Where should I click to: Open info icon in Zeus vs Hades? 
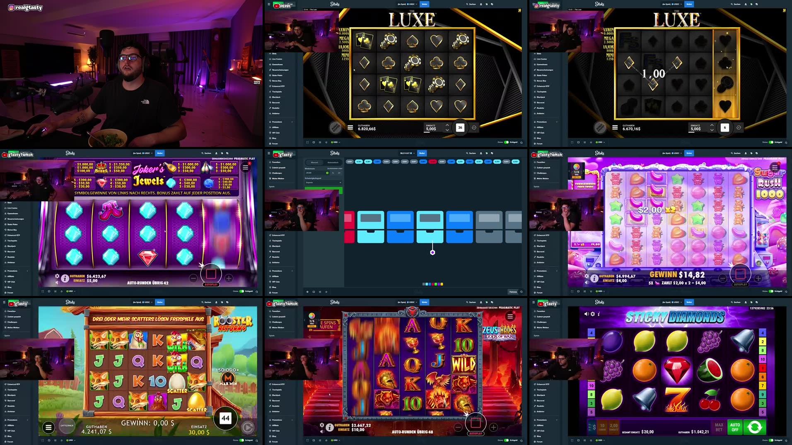coord(330,428)
